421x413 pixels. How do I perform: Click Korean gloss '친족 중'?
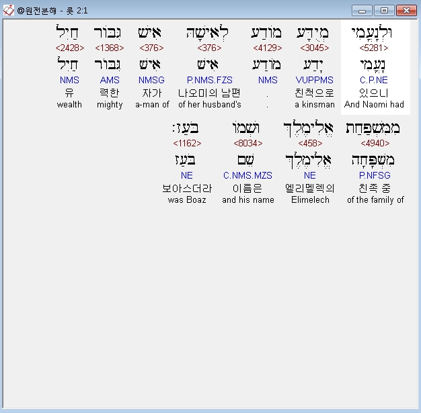pyautogui.click(x=375, y=188)
